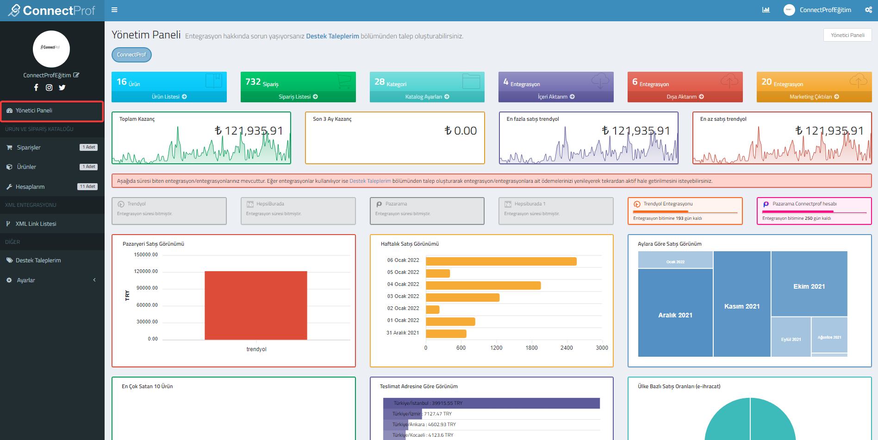Click the Hepsiburada 1 expired integration card
Viewport: 878px width, 440px height.
click(556, 211)
